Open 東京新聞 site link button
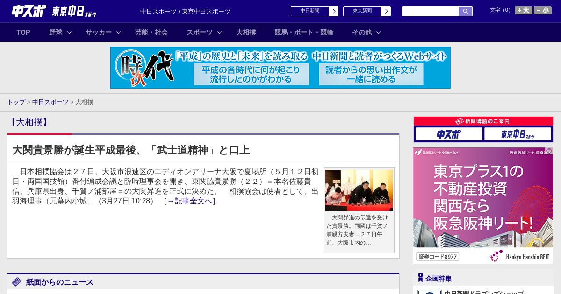This screenshot has height=294, width=561. [x=362, y=11]
